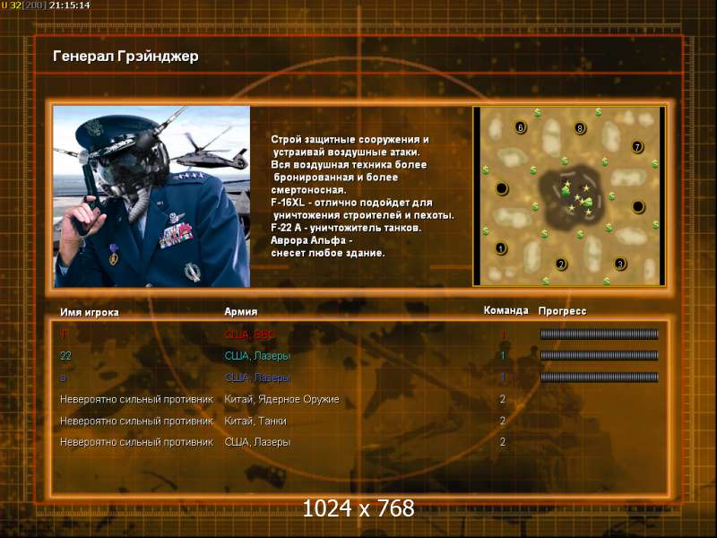Viewport: 717px width, 538px height.
Task: Click Невероятно сильный противник in the Китай, Танки row
Action: (137, 421)
